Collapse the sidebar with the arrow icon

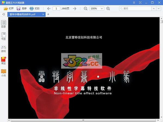click(4, 14)
